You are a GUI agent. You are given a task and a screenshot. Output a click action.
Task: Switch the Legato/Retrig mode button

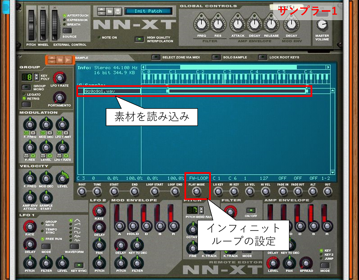[x=26, y=105]
